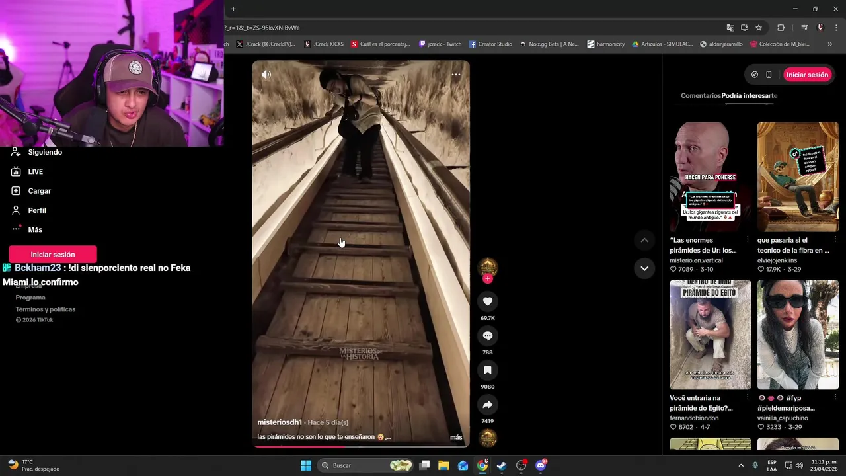Like the video with the heart icon
The width and height of the screenshot is (846, 476).
pyautogui.click(x=488, y=301)
